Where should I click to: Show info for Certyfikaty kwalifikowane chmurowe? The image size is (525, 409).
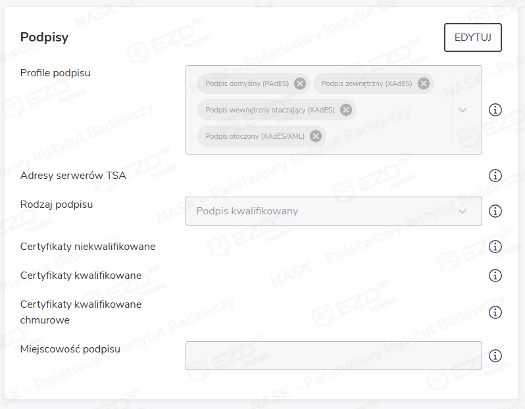(495, 312)
